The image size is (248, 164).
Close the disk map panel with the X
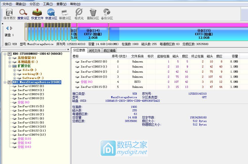click(3, 24)
